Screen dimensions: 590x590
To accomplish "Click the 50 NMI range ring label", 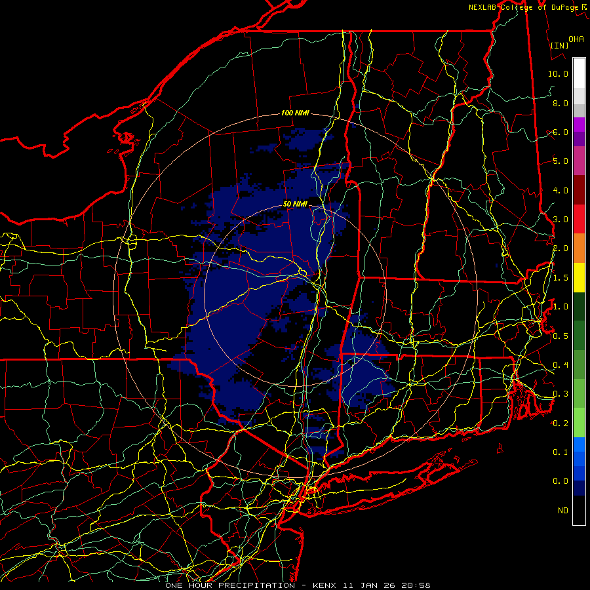I will (x=295, y=204).
